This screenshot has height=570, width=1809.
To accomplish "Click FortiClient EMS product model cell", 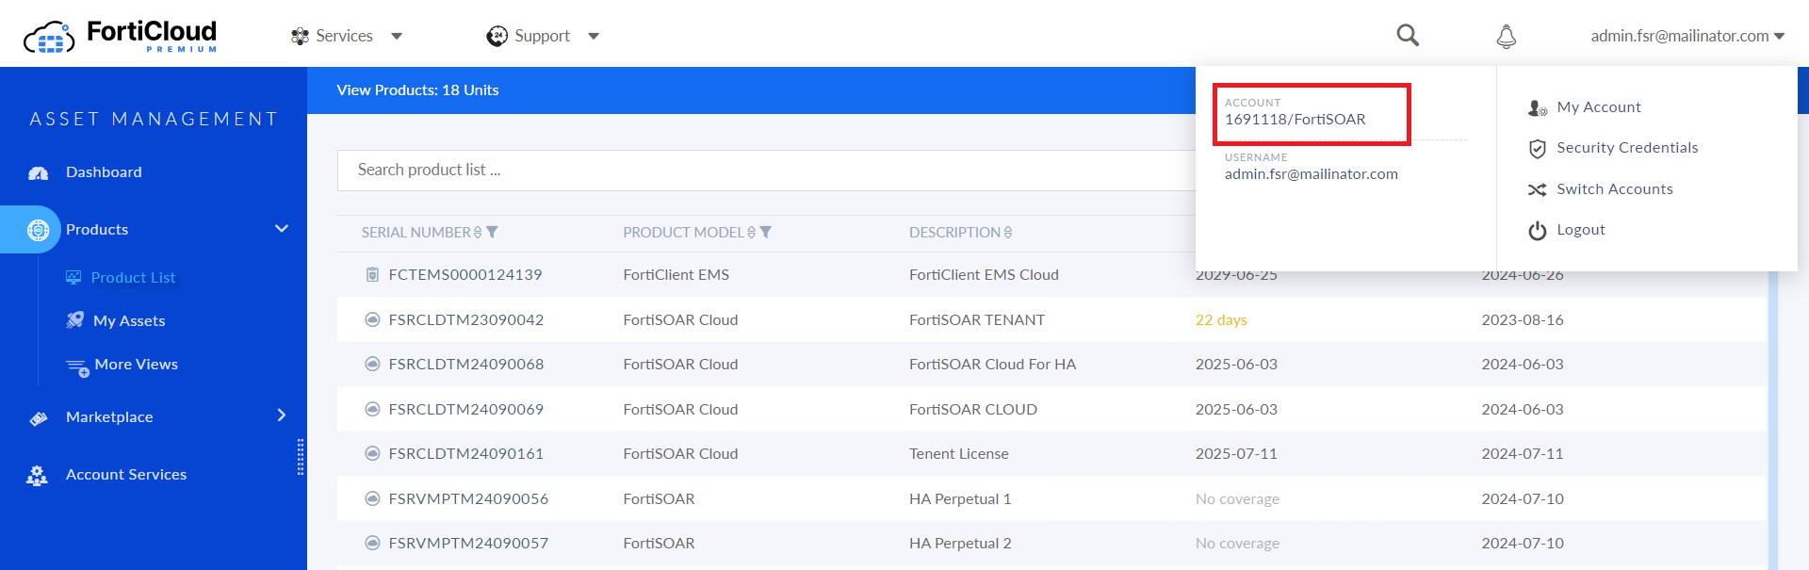I will (676, 275).
